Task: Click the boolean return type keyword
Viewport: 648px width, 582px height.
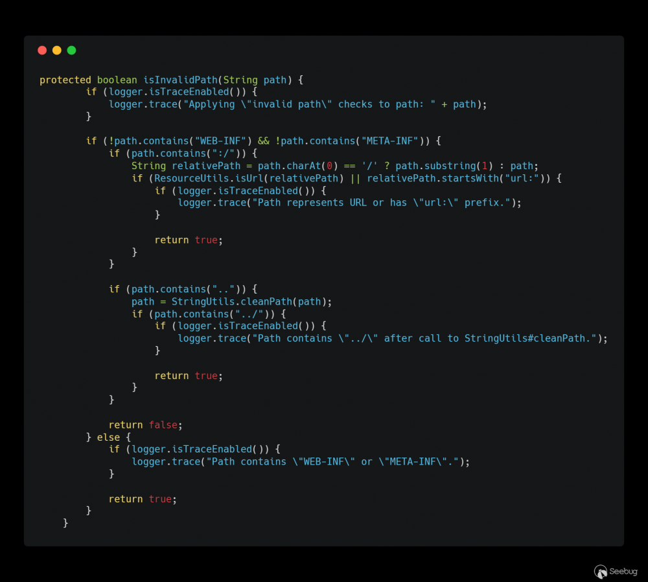Action: tap(117, 80)
